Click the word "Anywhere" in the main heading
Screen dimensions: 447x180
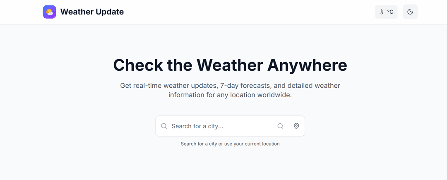click(x=307, y=65)
